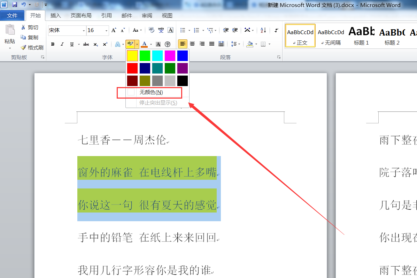Screen dimensions: 417x278
Task: Open the font name (宋体) dropdown
Action: [84, 31]
